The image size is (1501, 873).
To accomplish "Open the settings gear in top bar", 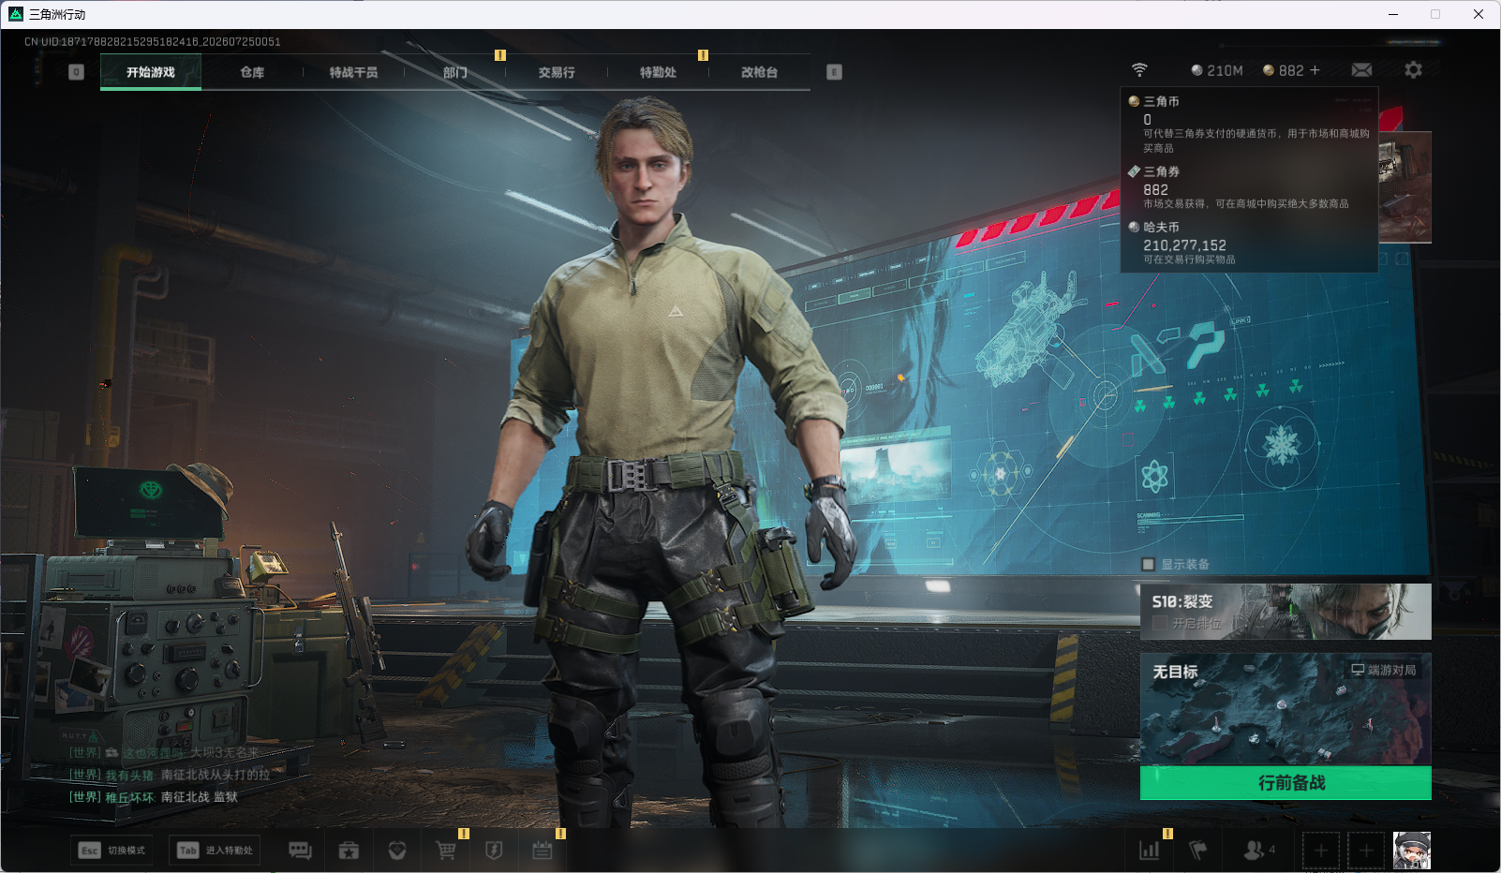I will (x=1413, y=70).
